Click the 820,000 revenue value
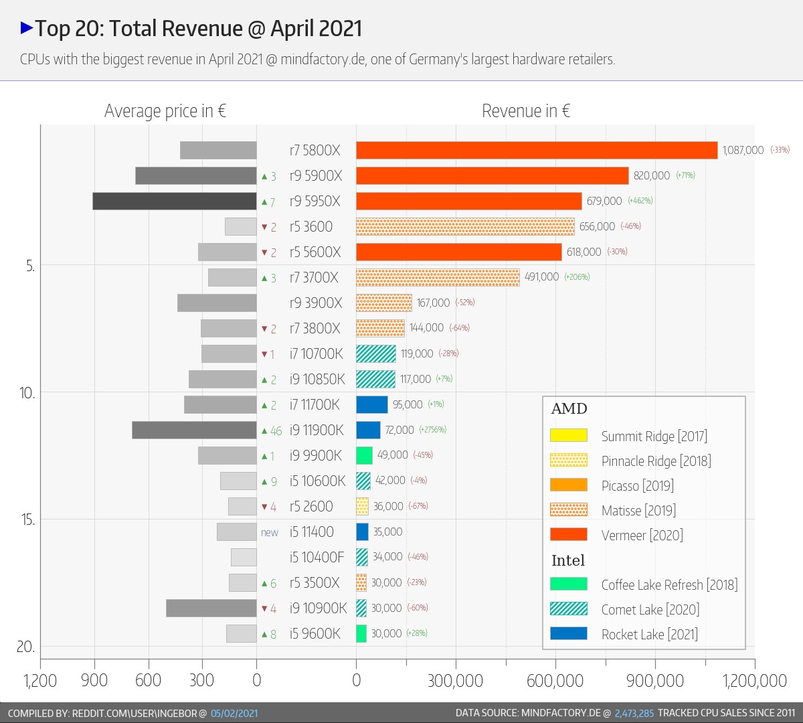803x723 pixels. tap(652, 175)
